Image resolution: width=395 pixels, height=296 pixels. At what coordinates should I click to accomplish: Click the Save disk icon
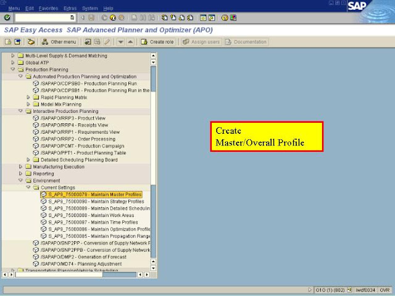pos(91,18)
